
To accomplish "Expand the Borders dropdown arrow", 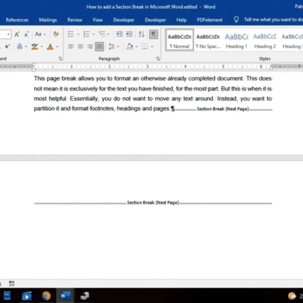I will pos(152,47).
